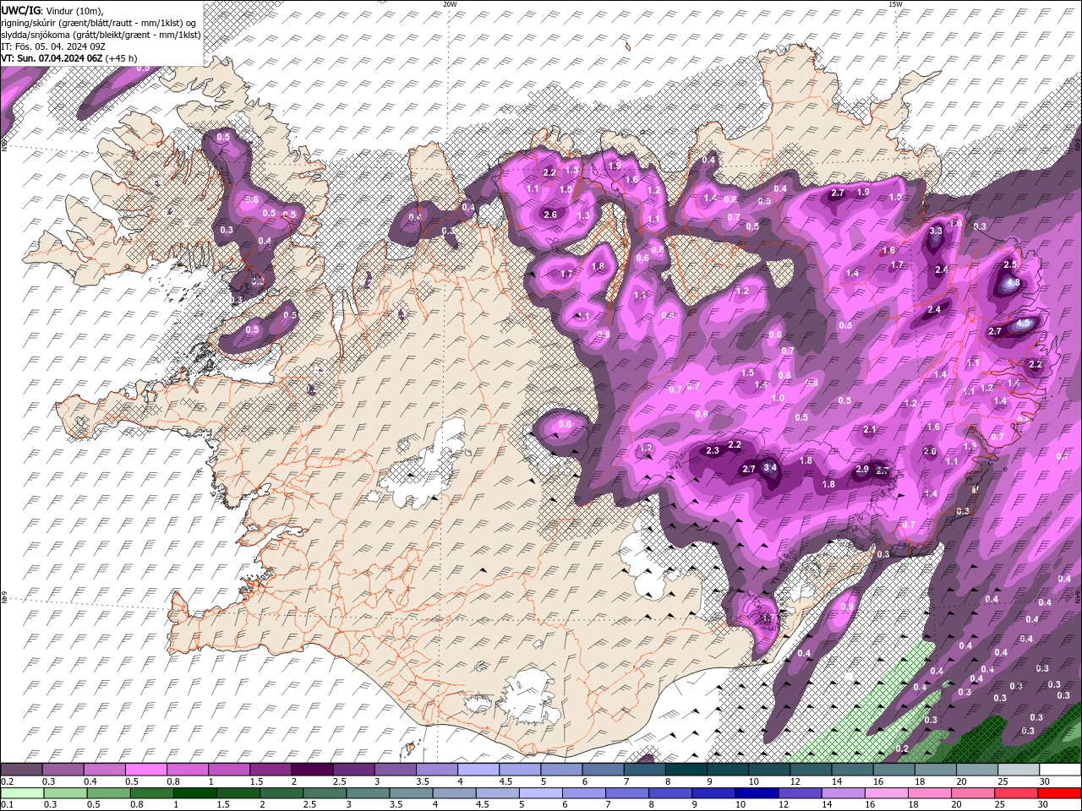This screenshot has width=1082, height=811.
Task: Click the '2.0' snowfall value on the map
Action: tap(930, 452)
